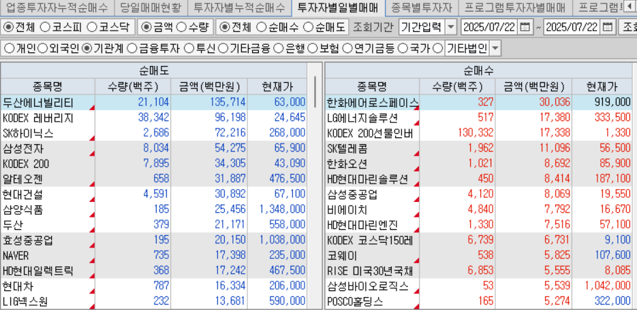Open the end date calendar picker icon
This screenshot has height=310, width=637.
pos(607,28)
